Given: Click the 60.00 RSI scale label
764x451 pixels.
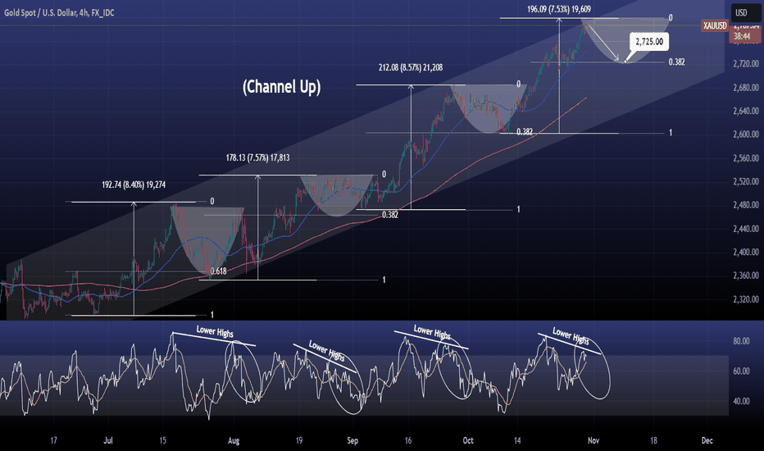Looking at the screenshot, I should (741, 371).
